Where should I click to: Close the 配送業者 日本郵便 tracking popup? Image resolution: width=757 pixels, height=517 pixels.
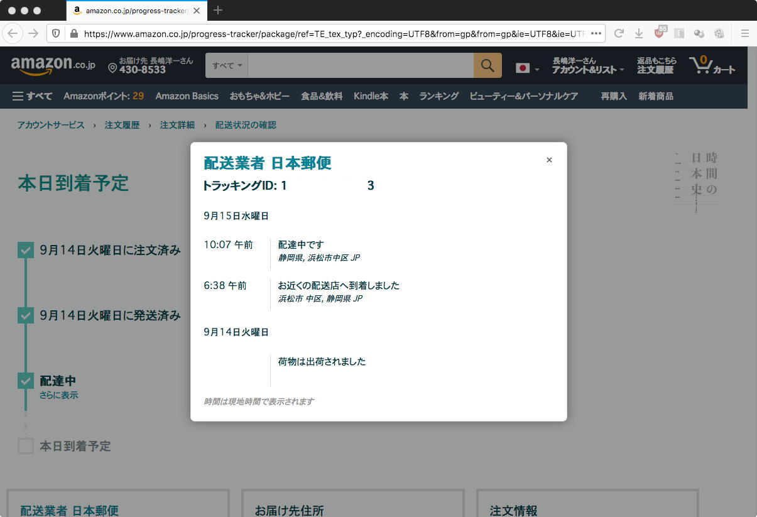tap(549, 160)
